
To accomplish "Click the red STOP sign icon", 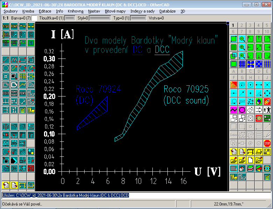I will (x=267, y=143).
